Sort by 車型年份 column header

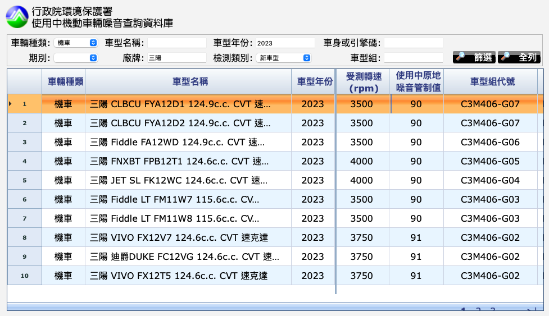(x=314, y=81)
